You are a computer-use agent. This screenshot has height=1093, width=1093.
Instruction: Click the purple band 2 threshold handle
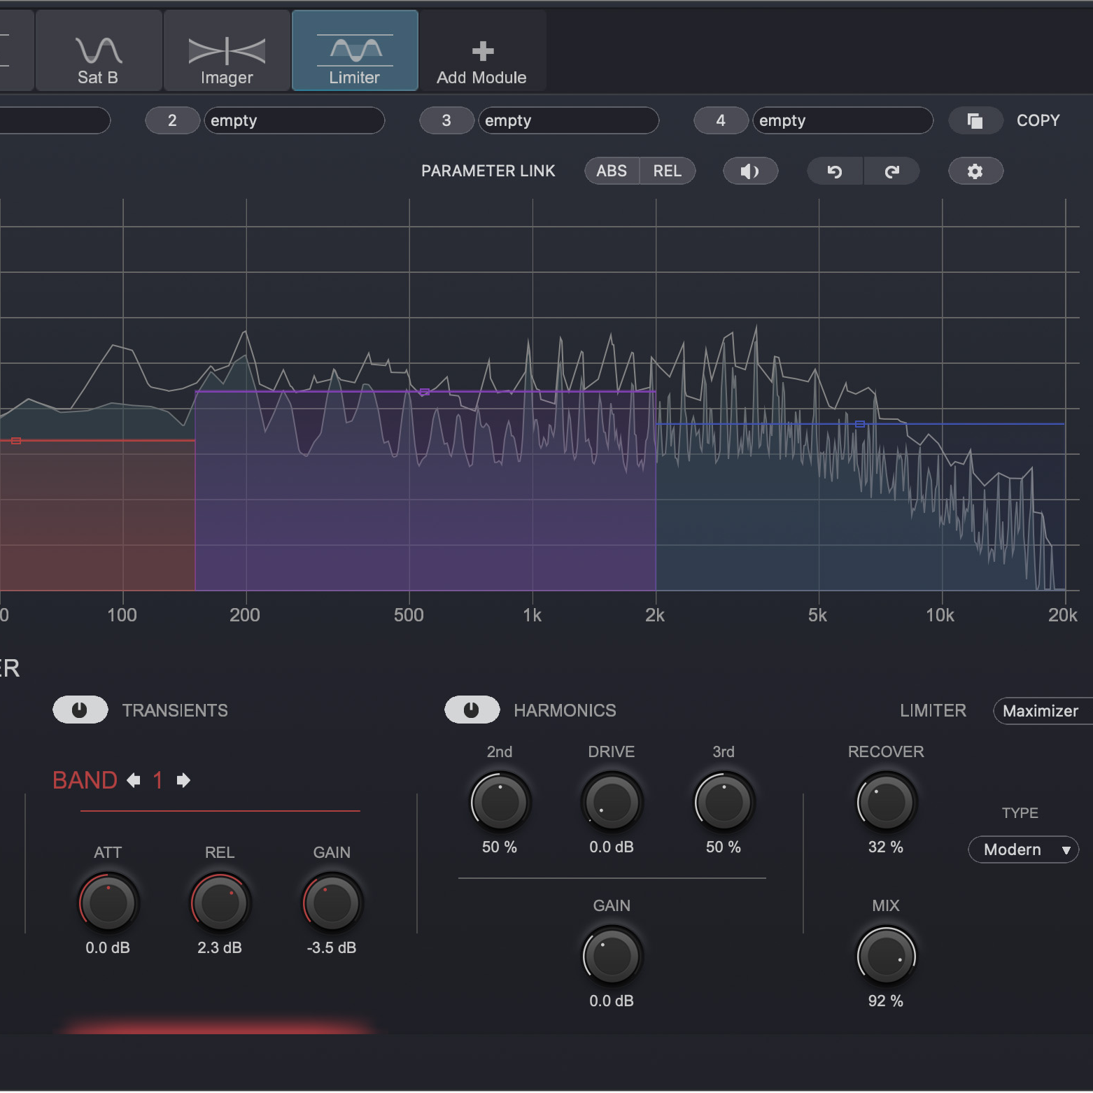point(424,393)
